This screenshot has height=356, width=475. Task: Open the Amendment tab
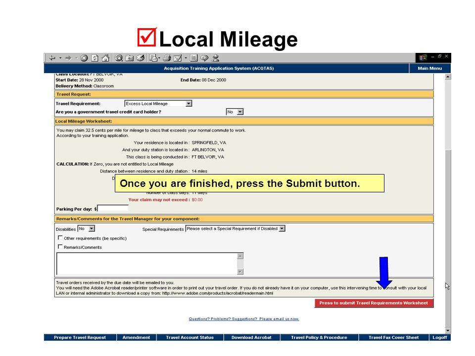[x=136, y=337]
